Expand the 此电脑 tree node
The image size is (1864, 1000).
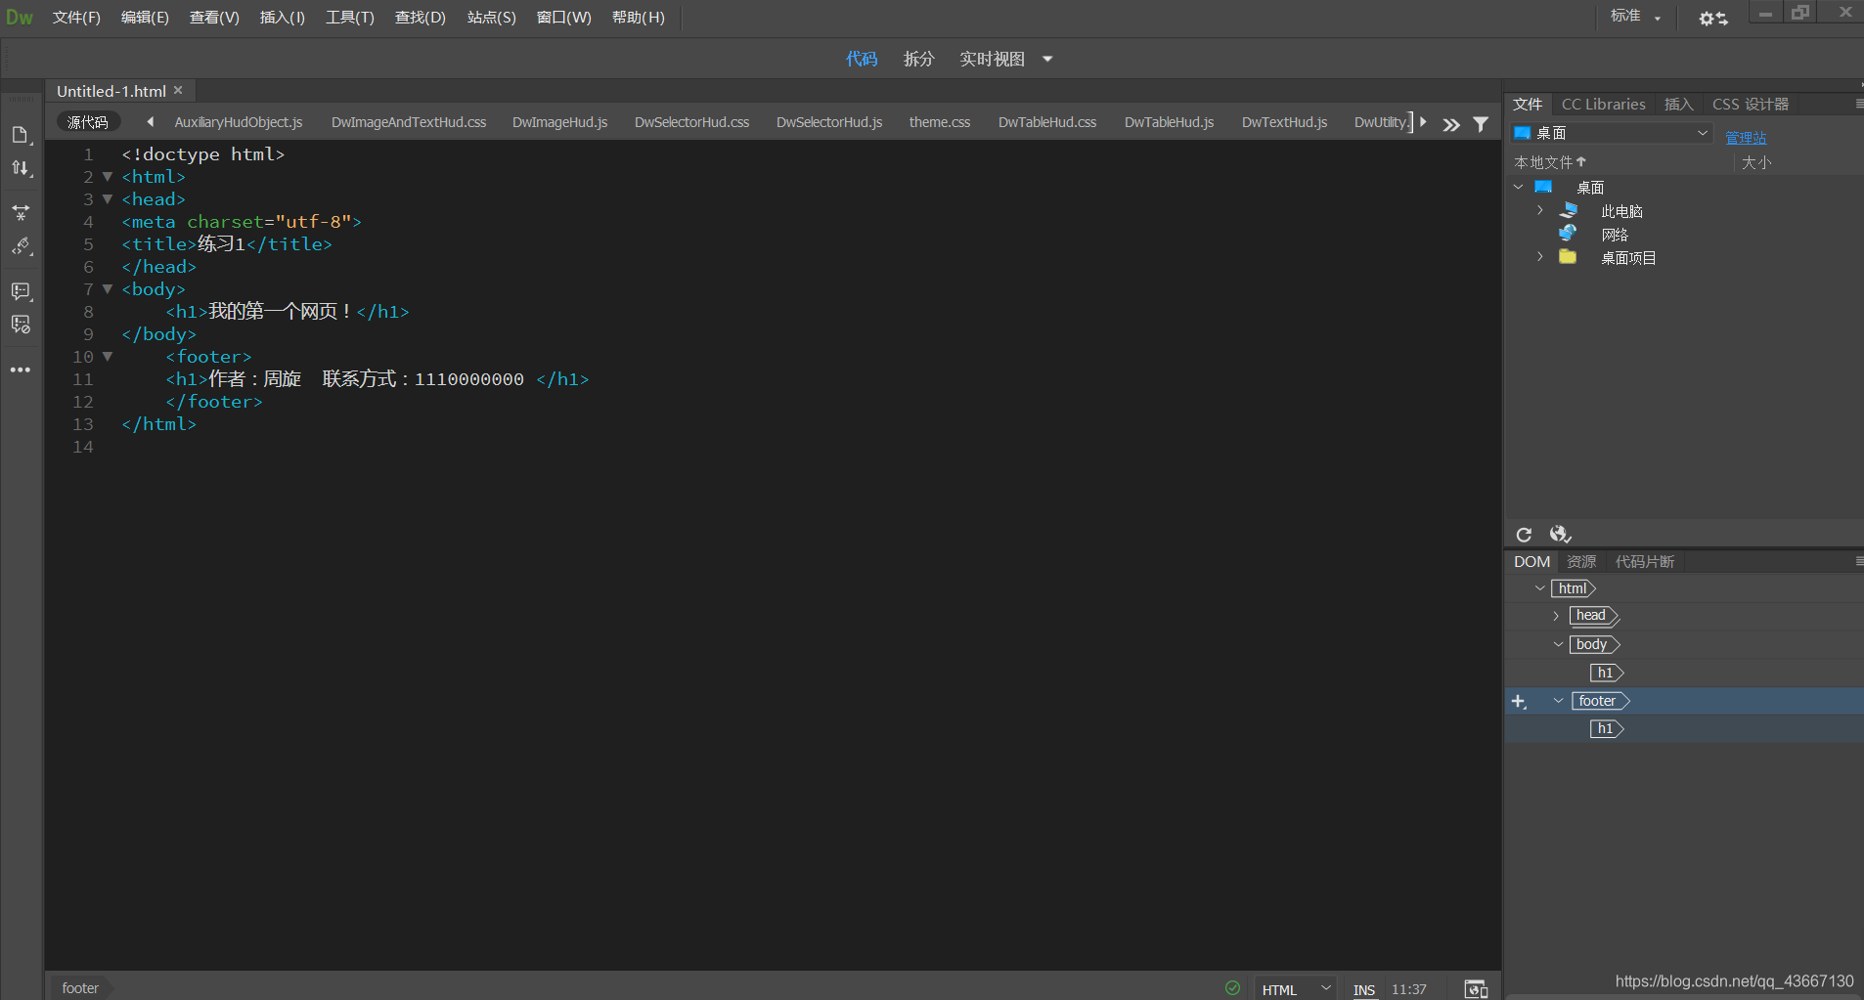[1540, 210]
